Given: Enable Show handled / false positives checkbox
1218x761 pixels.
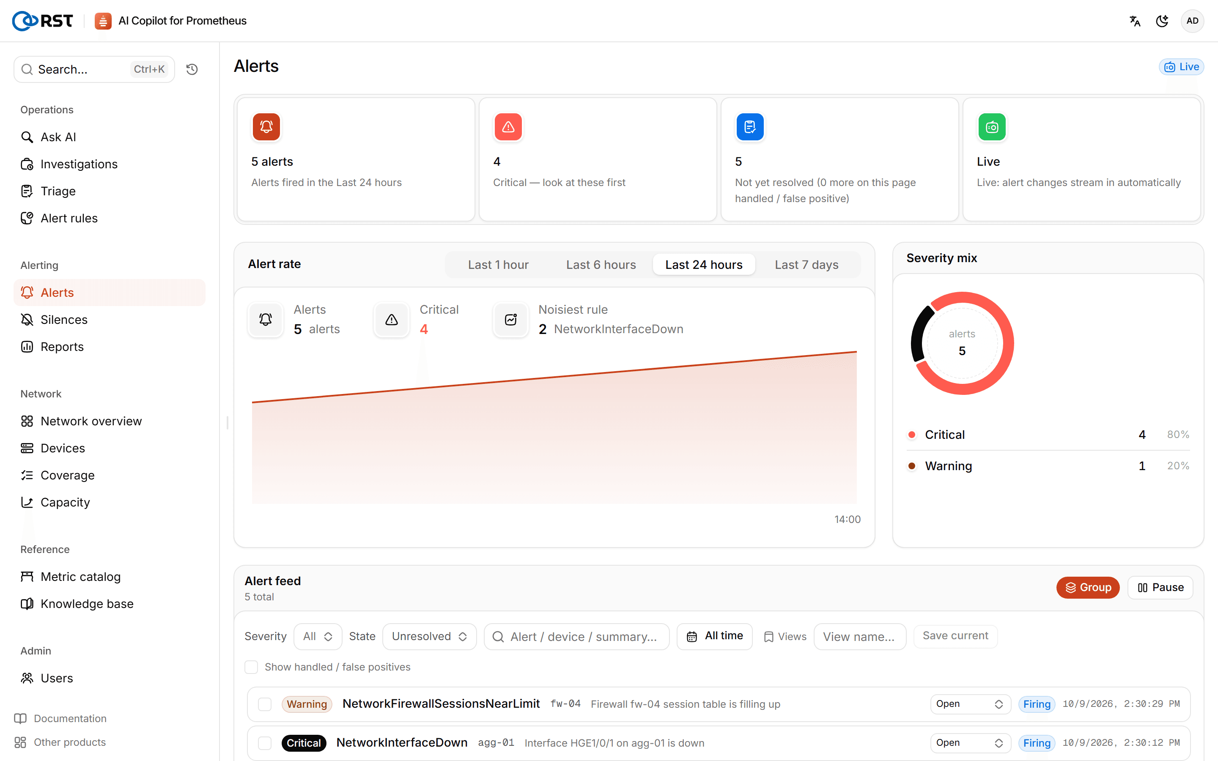Looking at the screenshot, I should [251, 667].
